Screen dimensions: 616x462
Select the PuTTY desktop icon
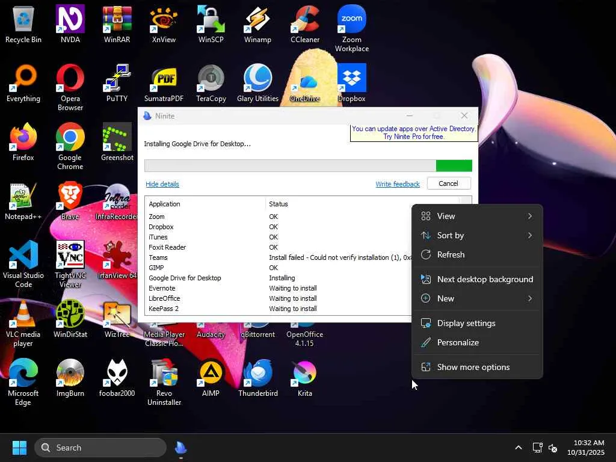(117, 83)
